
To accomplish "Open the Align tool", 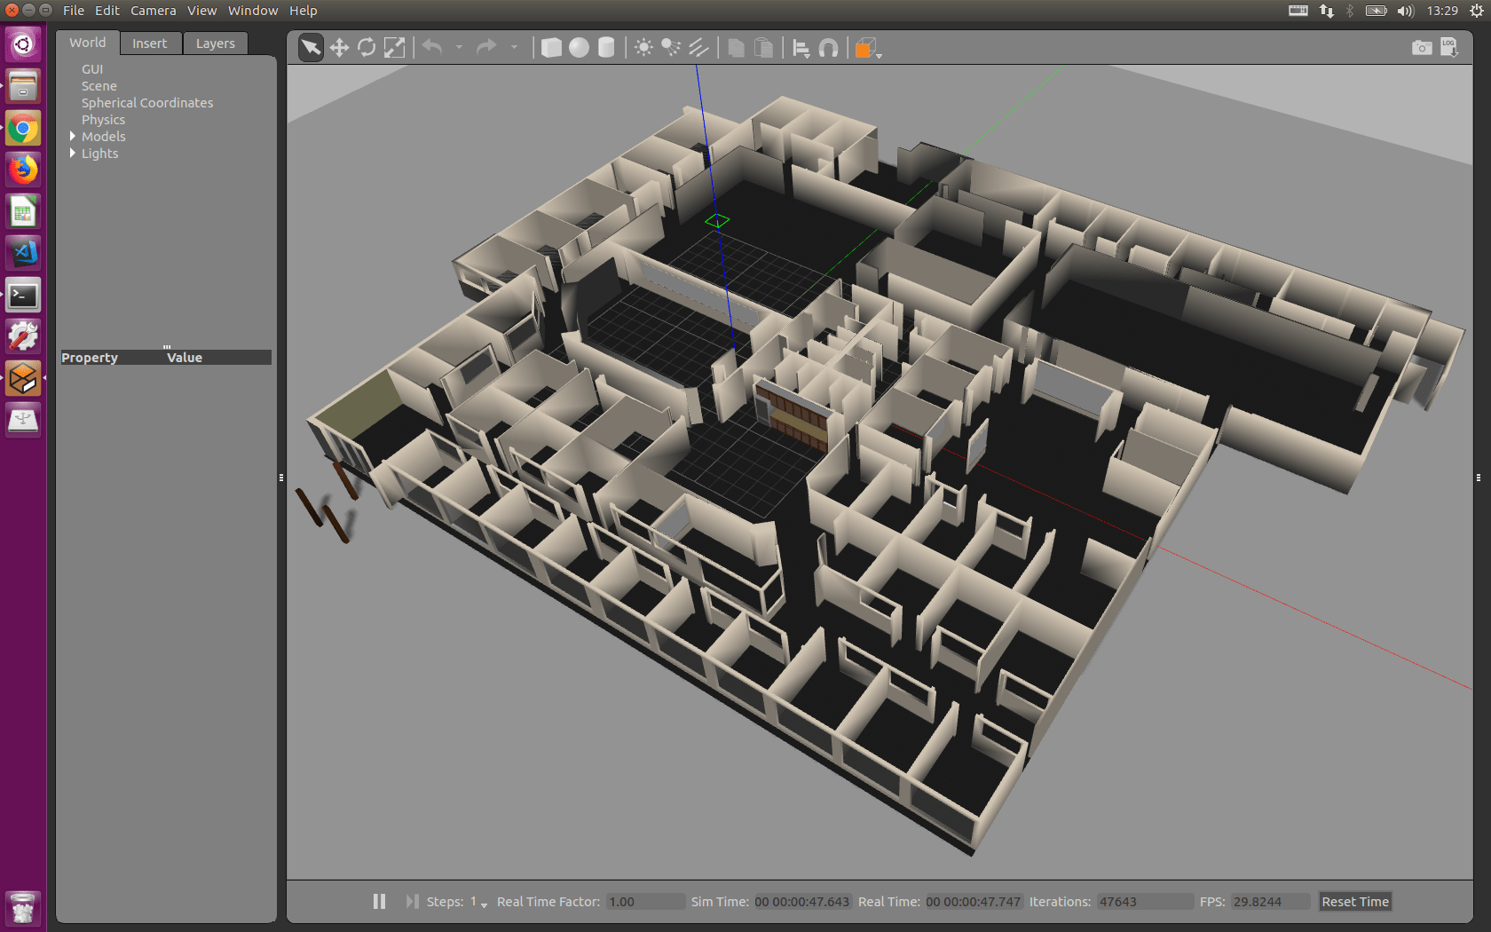I will click(801, 48).
